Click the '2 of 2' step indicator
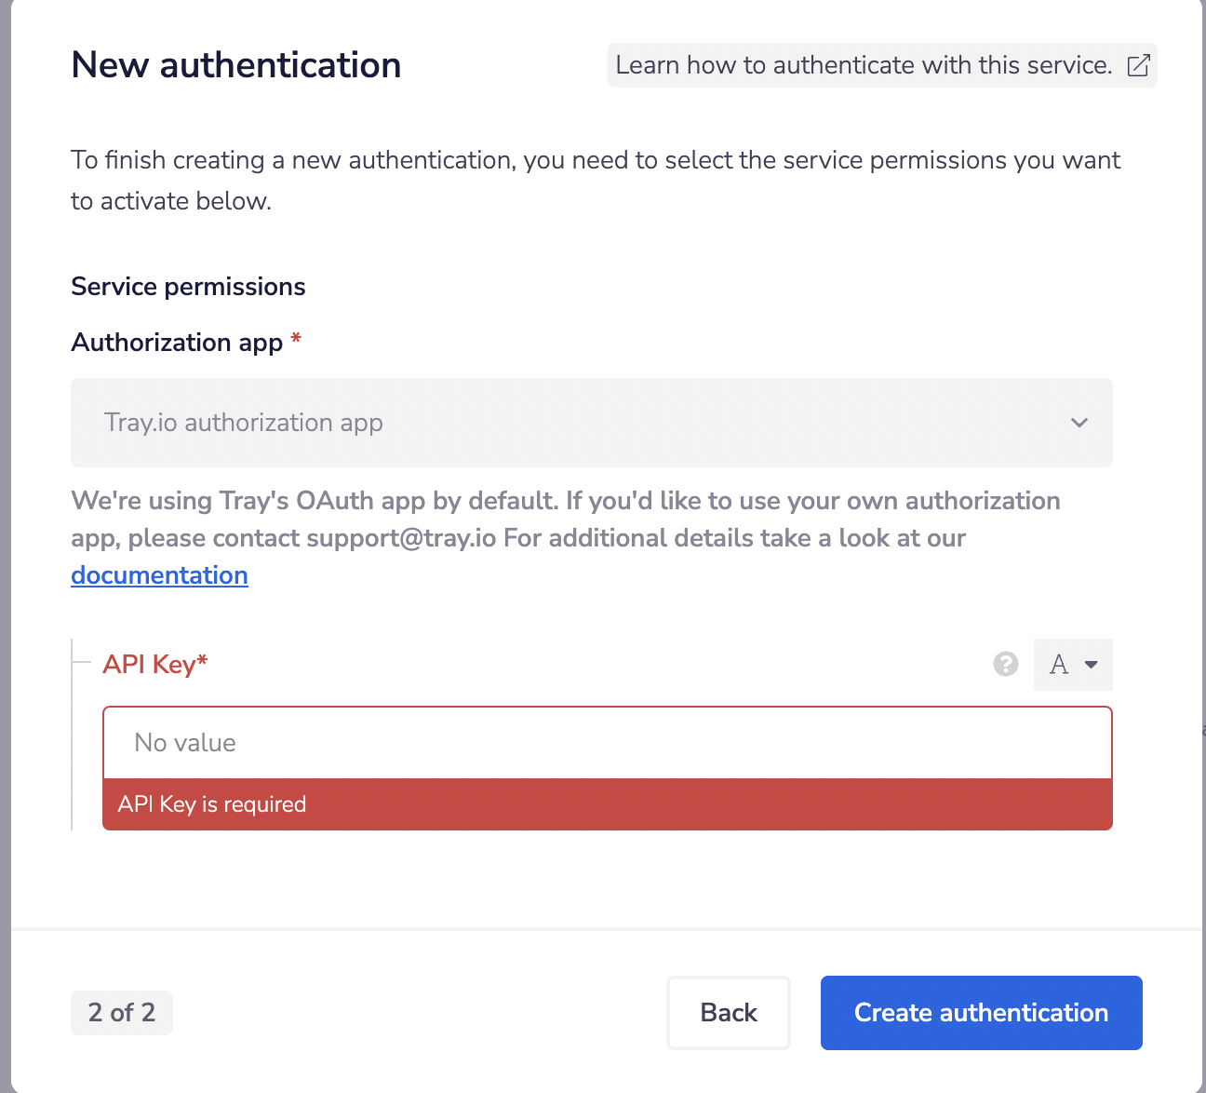The image size is (1206, 1093). point(121,1013)
